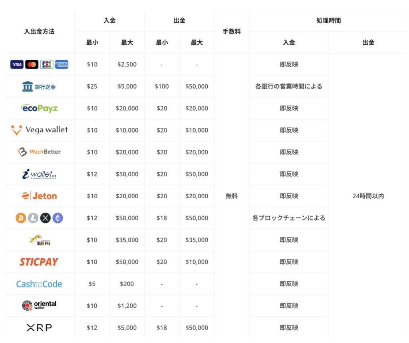Screen dimensions: 409x343
Task: Click $25 minimum deposit for bank transfer
Action: pyautogui.click(x=92, y=86)
